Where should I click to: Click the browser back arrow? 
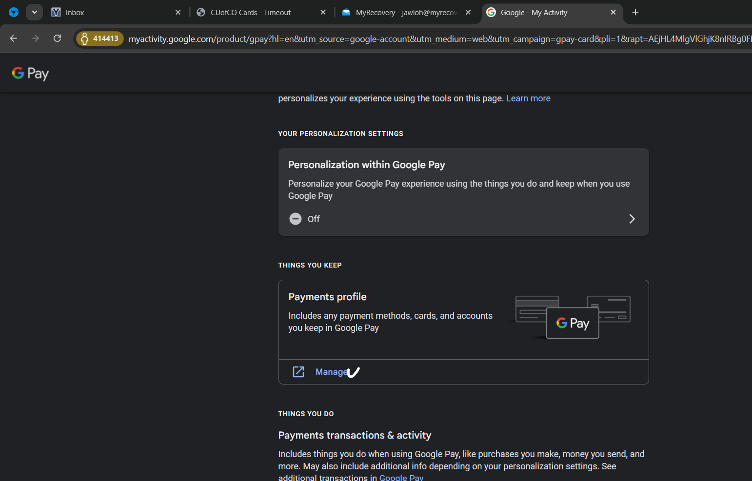[14, 38]
